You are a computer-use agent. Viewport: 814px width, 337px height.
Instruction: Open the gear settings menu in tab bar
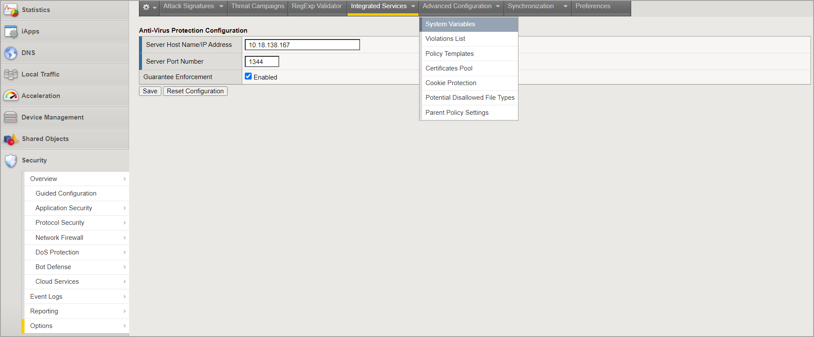pos(149,7)
